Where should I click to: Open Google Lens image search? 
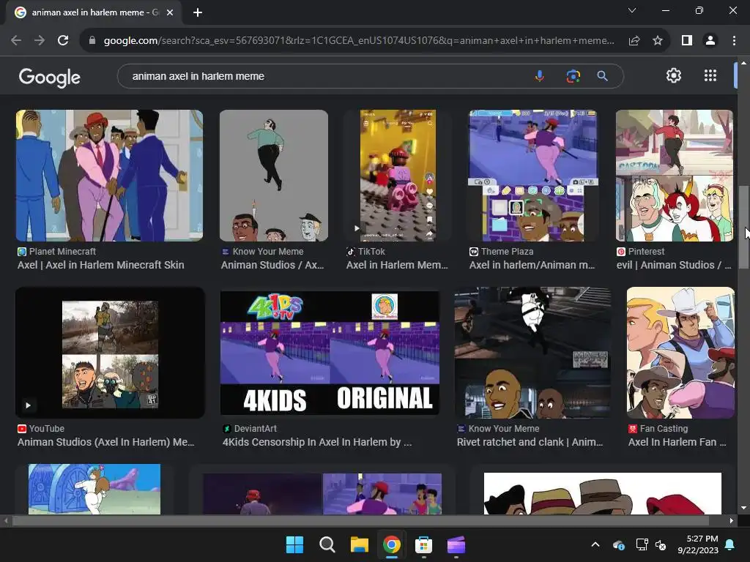pos(573,76)
